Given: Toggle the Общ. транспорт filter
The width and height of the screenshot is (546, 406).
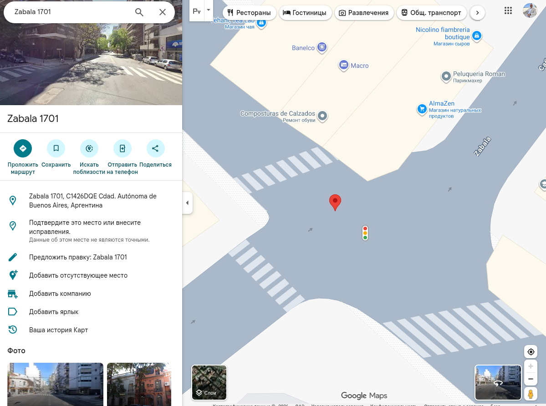Looking at the screenshot, I should 431,13.
